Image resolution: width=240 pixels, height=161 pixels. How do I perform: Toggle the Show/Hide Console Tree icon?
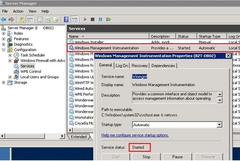point(30,20)
